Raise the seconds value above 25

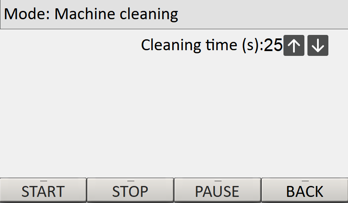[294, 46]
